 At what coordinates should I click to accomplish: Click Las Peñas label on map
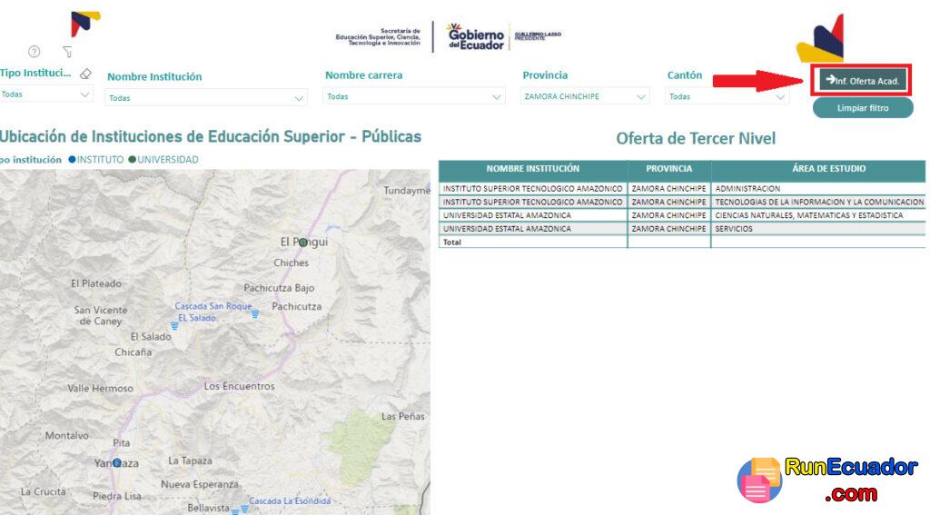[402, 417]
